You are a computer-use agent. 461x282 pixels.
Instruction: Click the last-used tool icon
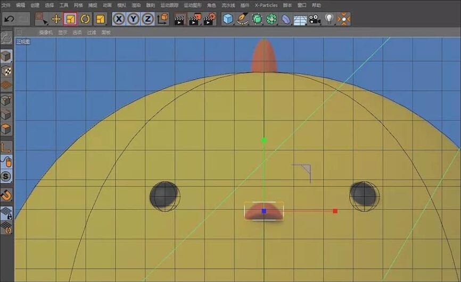click(x=100, y=19)
